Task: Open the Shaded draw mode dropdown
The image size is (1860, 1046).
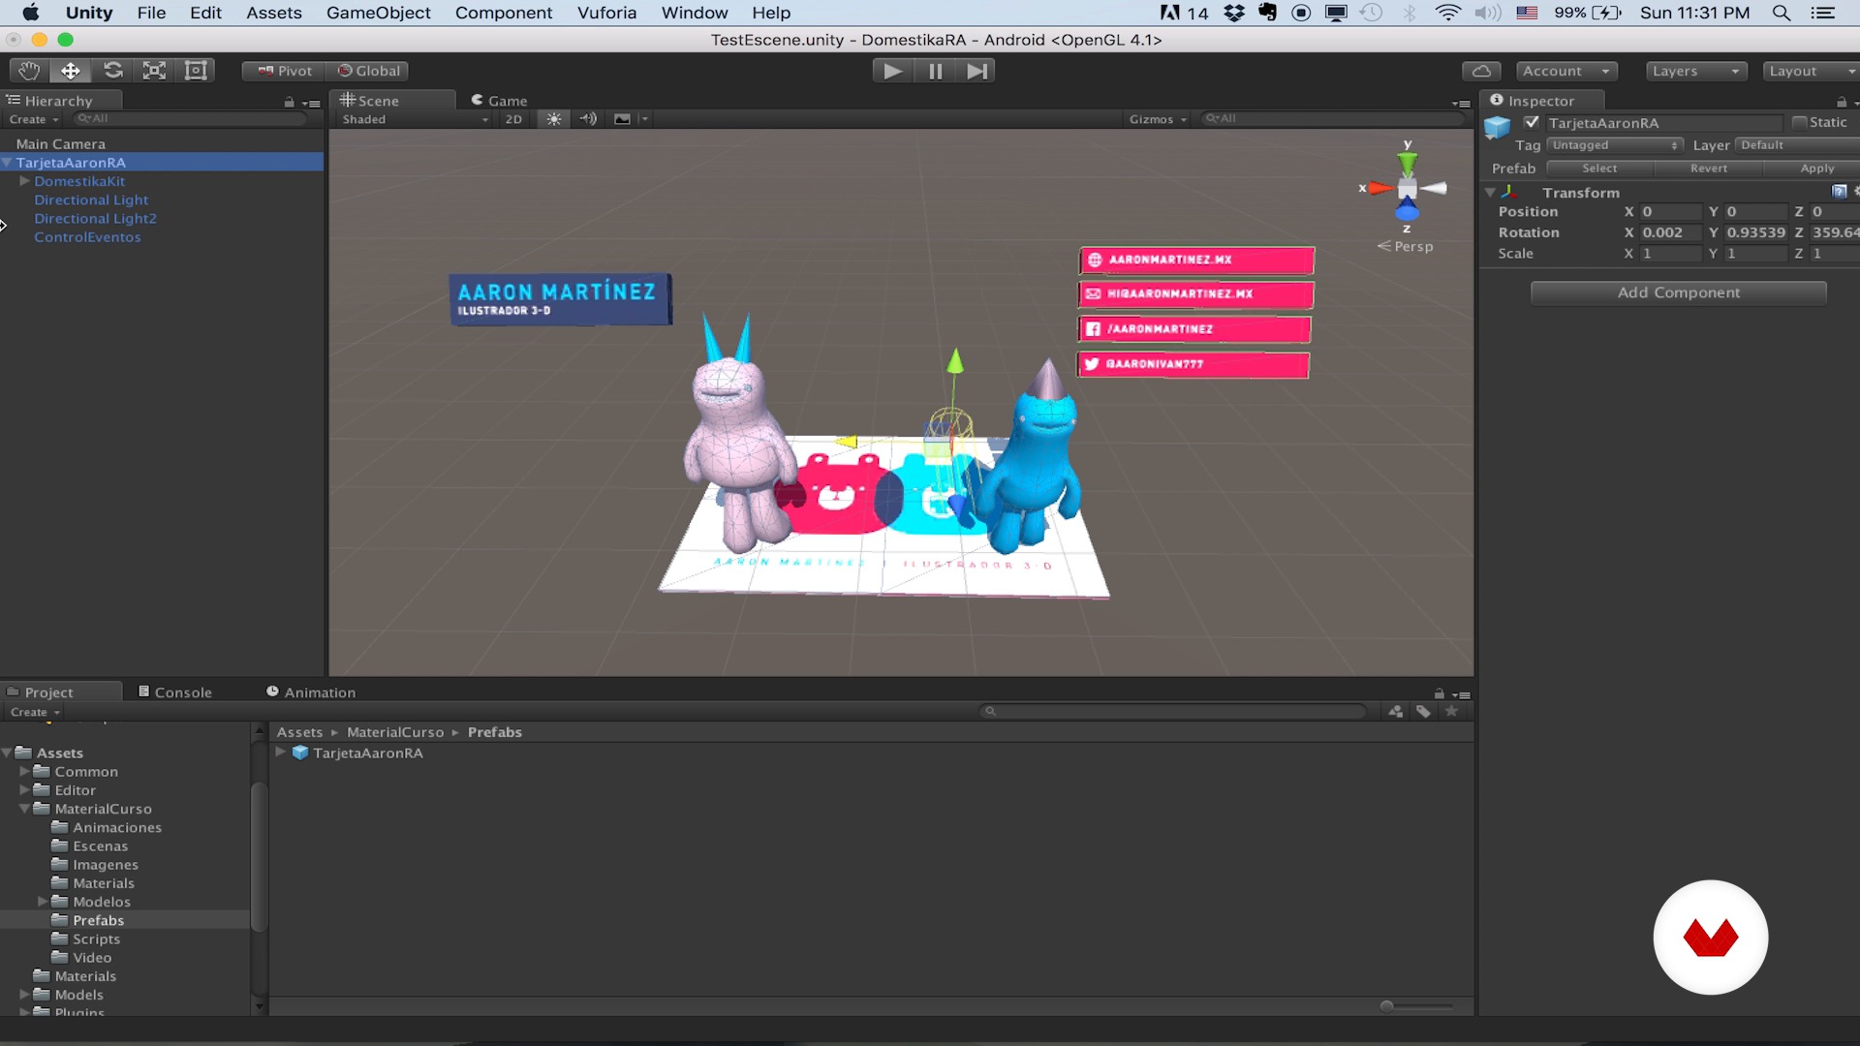Action: [x=415, y=119]
